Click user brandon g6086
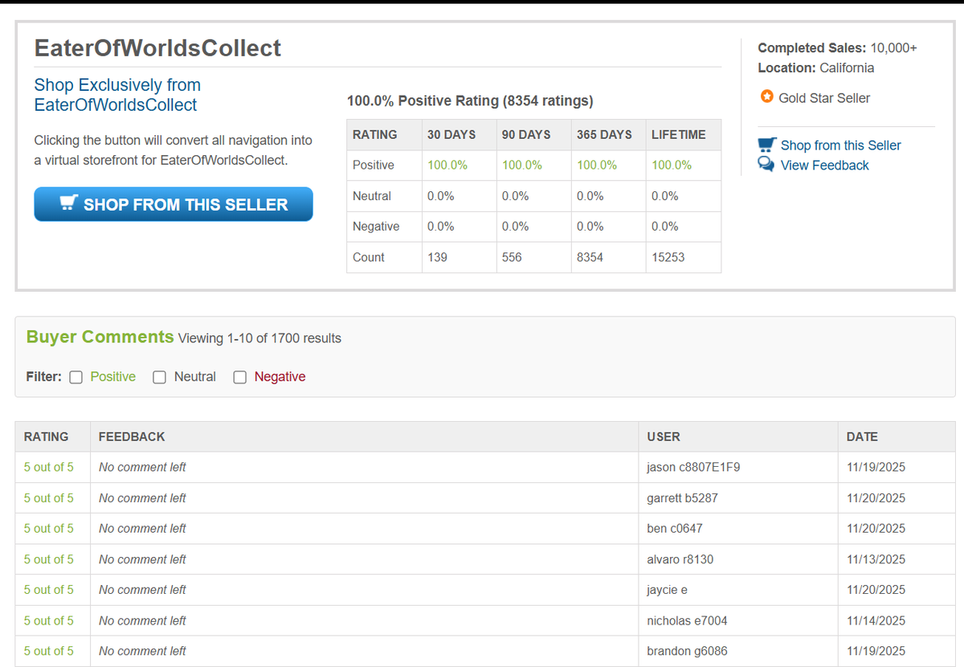Viewport: 964px width, 667px height. [687, 651]
